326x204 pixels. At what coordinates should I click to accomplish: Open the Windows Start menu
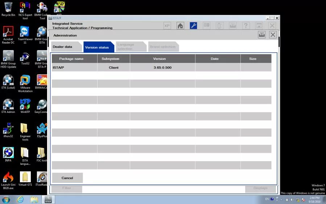click(x=6, y=200)
